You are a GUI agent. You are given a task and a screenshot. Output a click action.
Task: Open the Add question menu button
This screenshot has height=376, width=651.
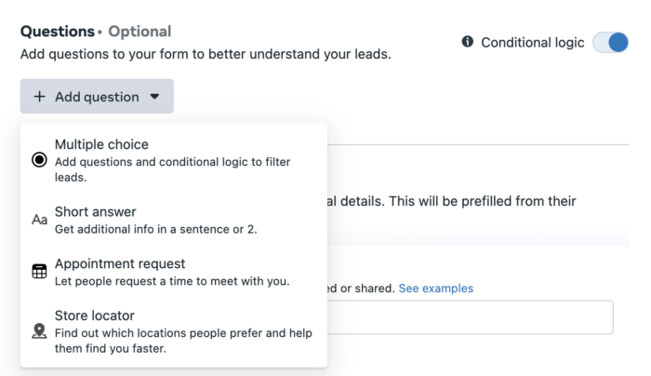(97, 97)
